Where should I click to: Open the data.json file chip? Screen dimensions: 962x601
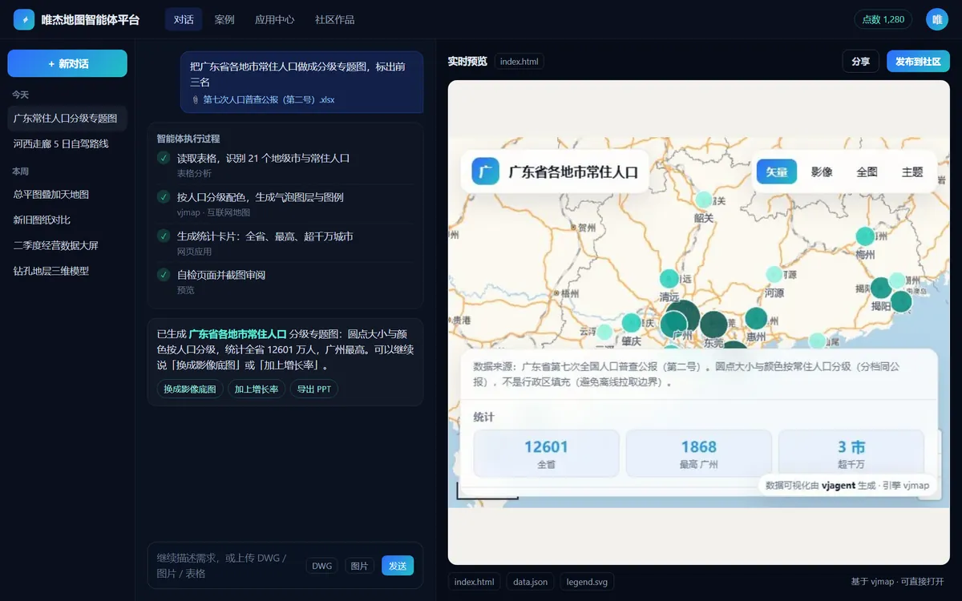click(531, 582)
